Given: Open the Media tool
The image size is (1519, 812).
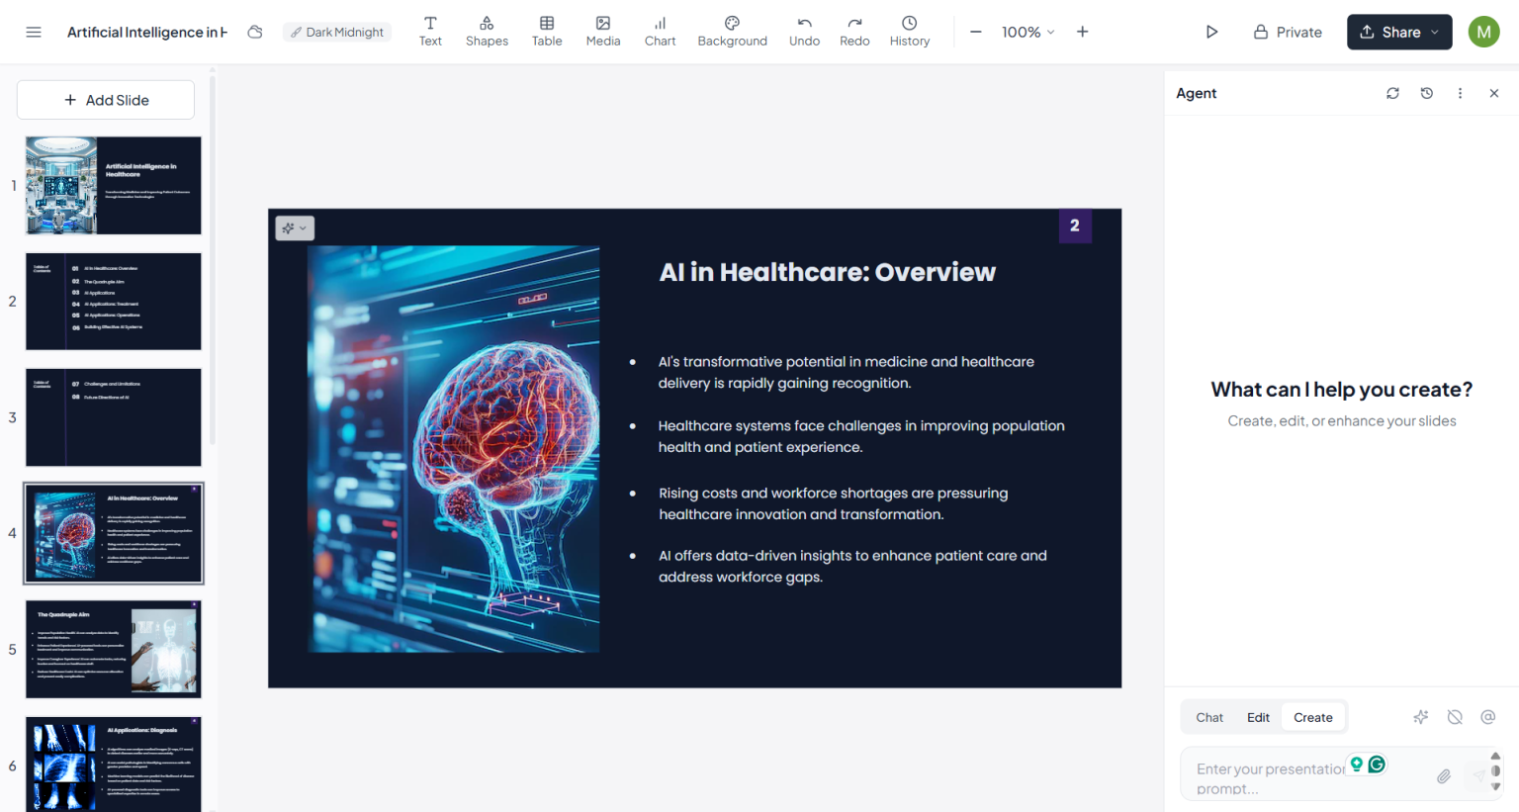Looking at the screenshot, I should click(x=603, y=32).
